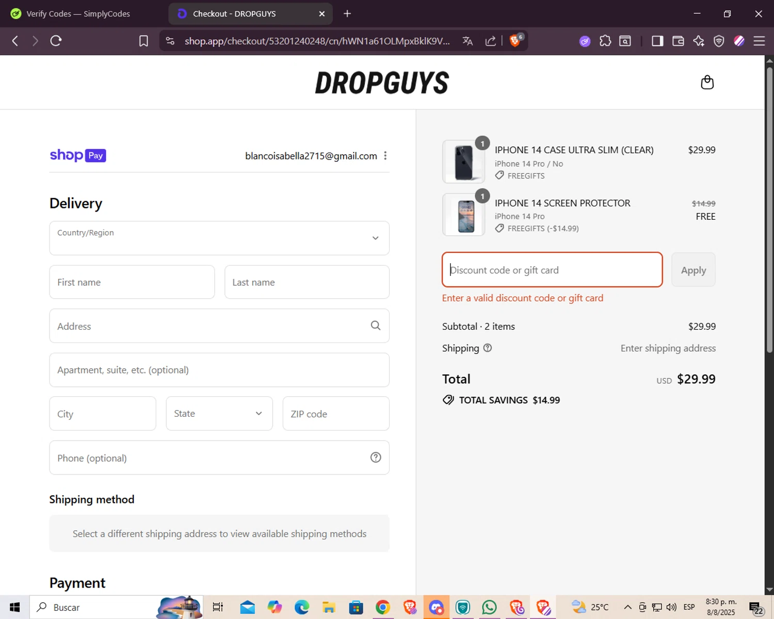Viewport: 774px width, 619px height.
Task: Click the purple extension icon in toolbar
Action: coord(585,41)
